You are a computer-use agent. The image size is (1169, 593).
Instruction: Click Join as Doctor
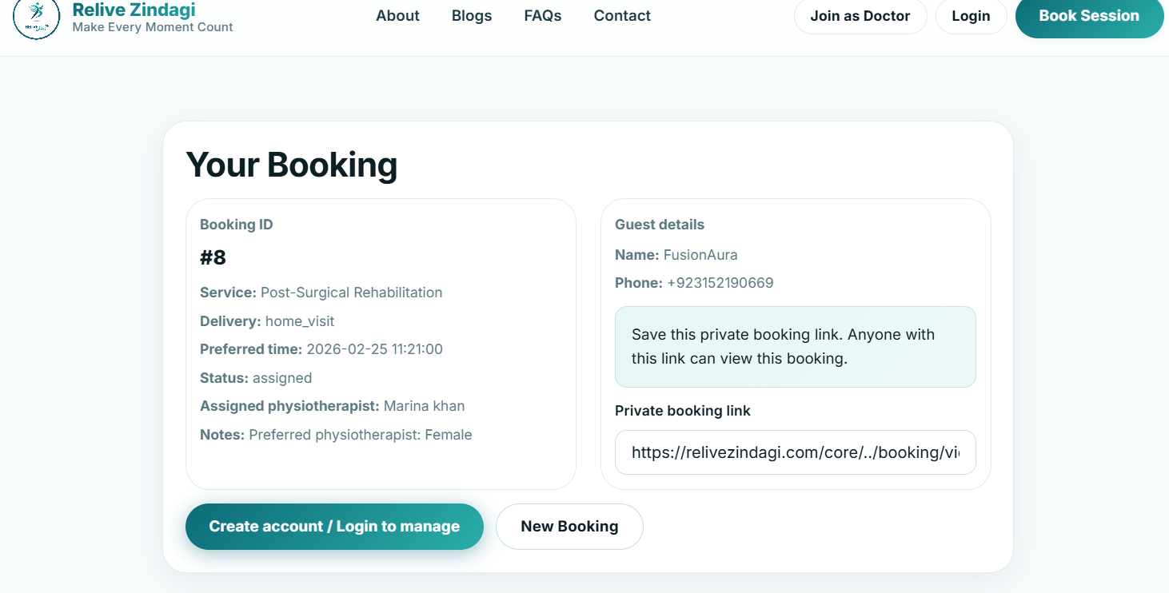point(860,15)
